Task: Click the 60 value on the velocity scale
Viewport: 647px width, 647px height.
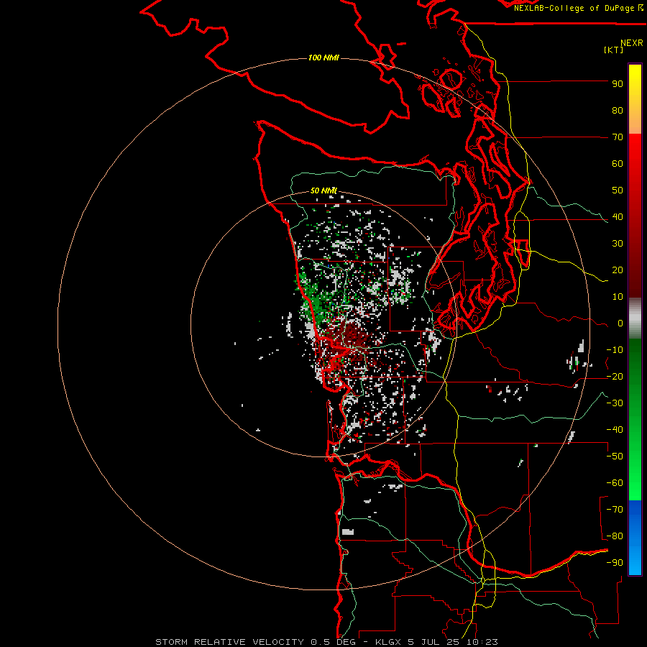Action: 618,164
